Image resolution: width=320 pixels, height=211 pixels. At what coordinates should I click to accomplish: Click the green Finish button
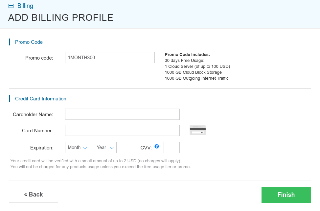coord(286,195)
